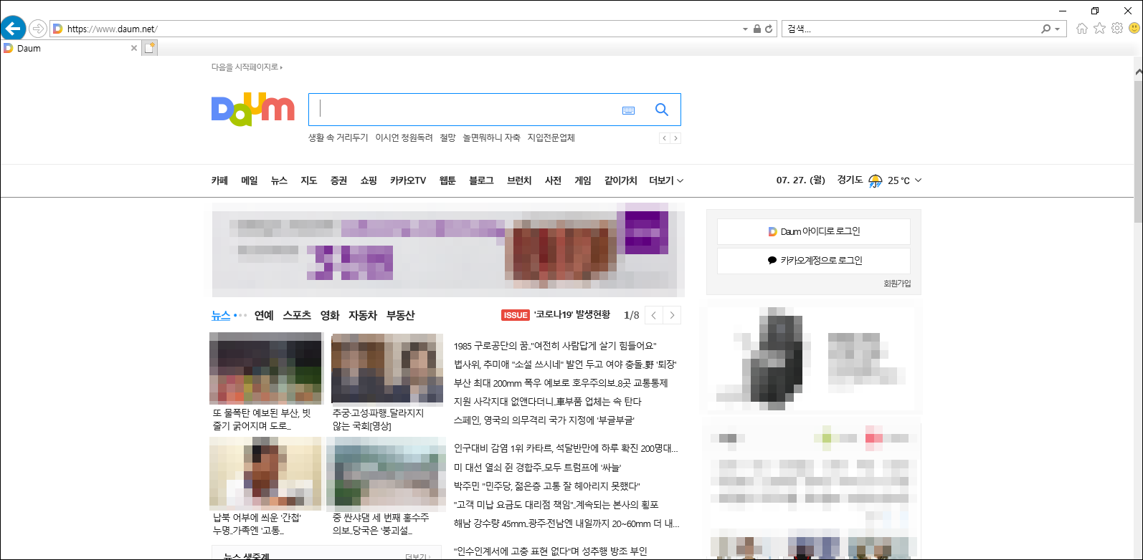Click the Daum logo

pos(252,110)
